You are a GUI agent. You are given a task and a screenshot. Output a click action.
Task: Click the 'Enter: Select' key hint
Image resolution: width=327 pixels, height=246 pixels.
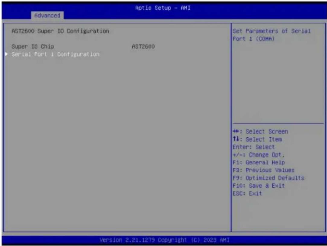click(x=254, y=147)
